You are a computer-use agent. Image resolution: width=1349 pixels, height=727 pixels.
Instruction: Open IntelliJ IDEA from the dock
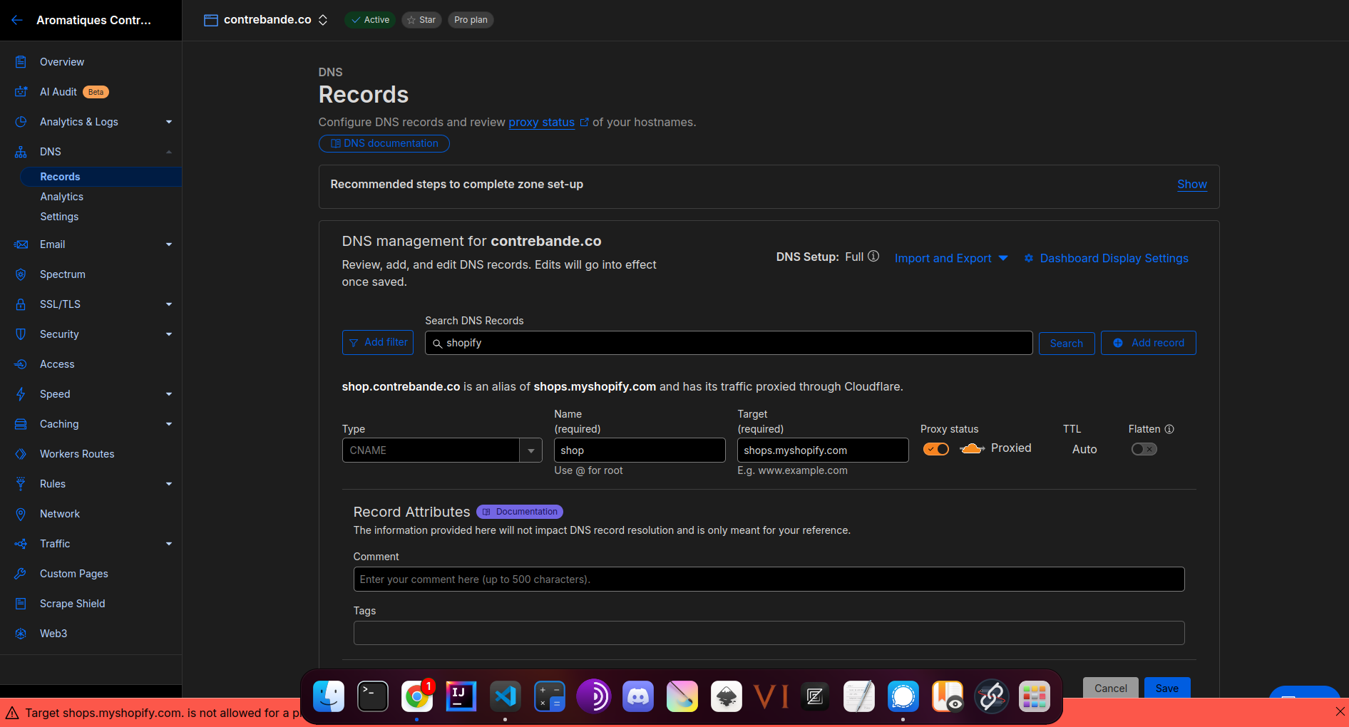point(461,696)
